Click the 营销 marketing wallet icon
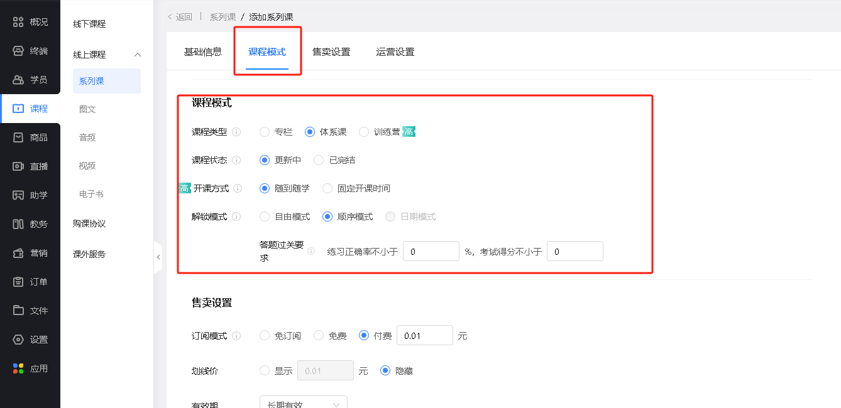Screen dimensions: 841x408 coord(18,253)
